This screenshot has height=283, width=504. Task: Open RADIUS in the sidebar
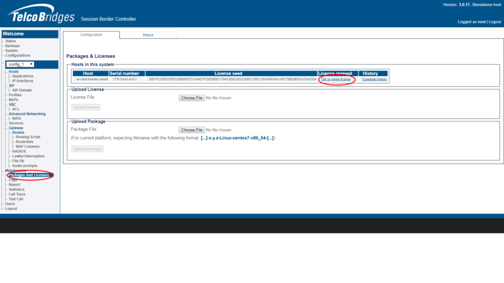pyautogui.click(x=19, y=152)
